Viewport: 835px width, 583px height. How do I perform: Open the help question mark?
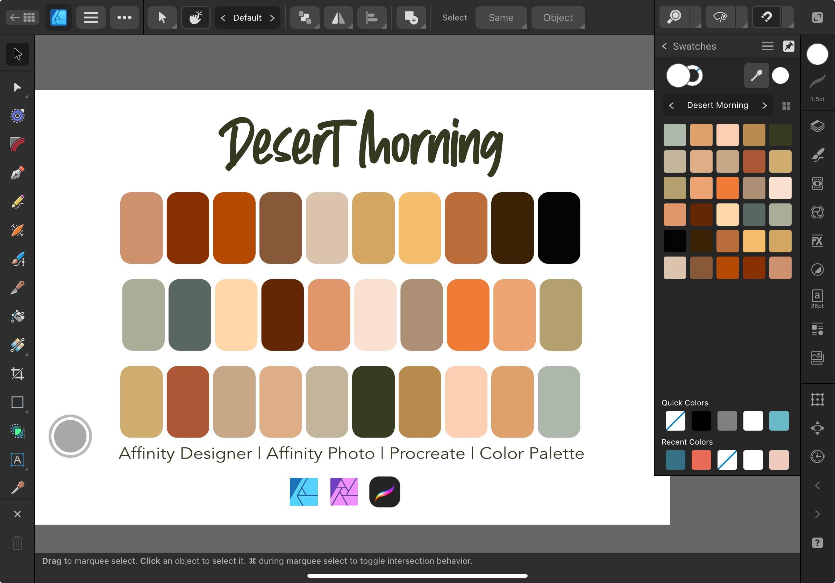point(817,543)
